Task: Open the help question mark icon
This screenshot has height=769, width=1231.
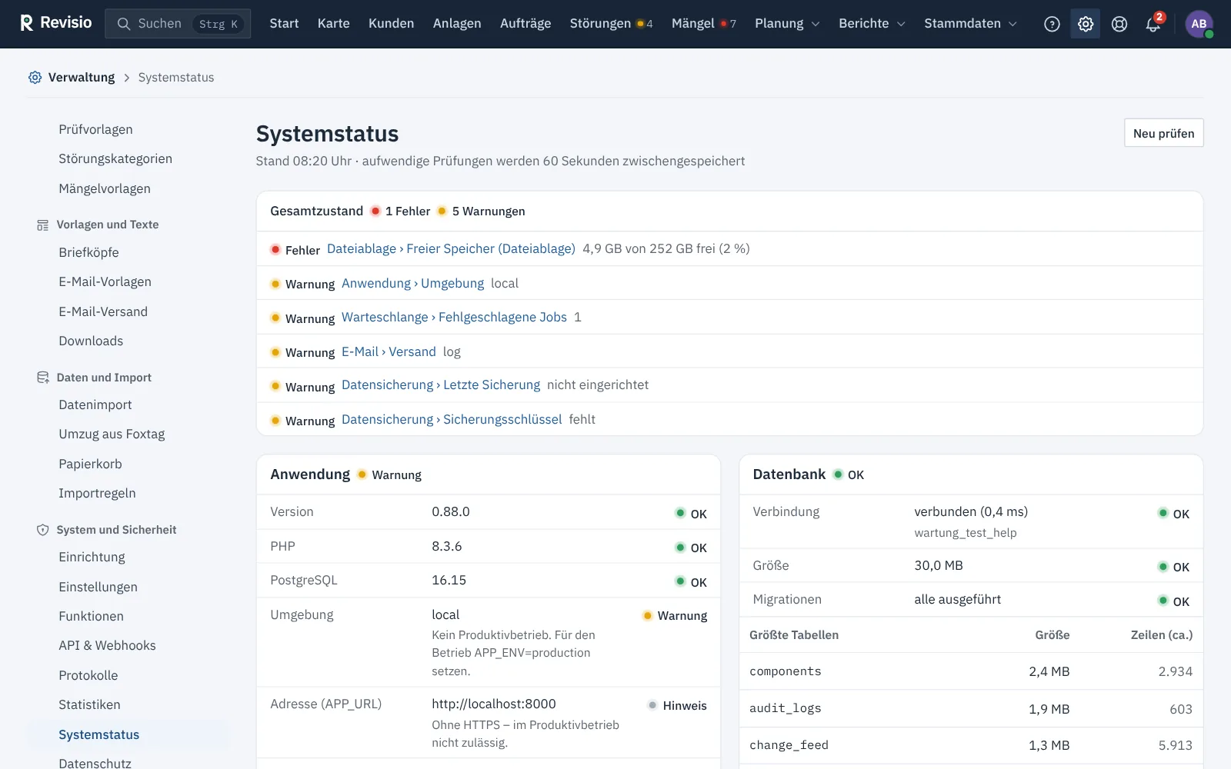Action: point(1052,24)
